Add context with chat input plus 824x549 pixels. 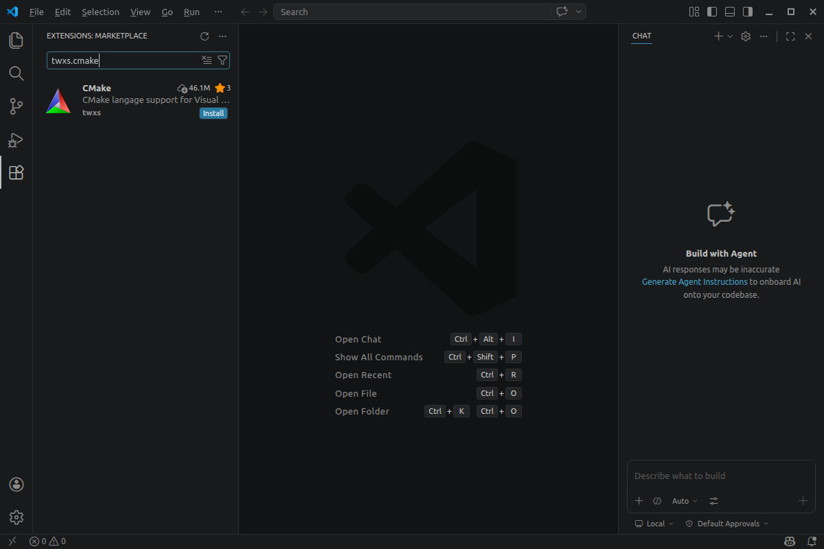(639, 501)
